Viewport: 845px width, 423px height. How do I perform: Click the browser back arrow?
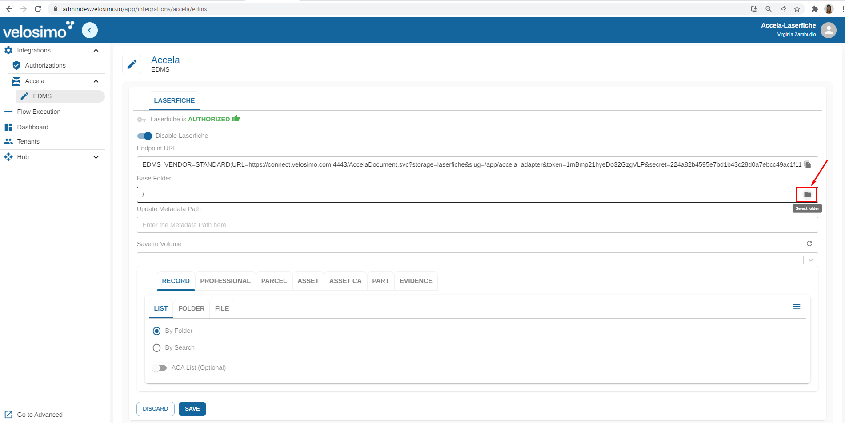point(9,9)
